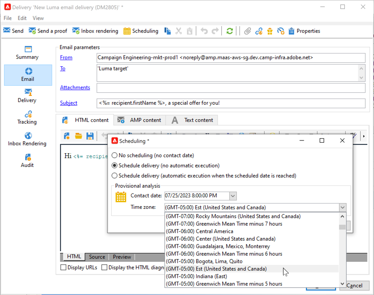
Task: Click the Copy icon in toolbar
Action: click(x=168, y=31)
